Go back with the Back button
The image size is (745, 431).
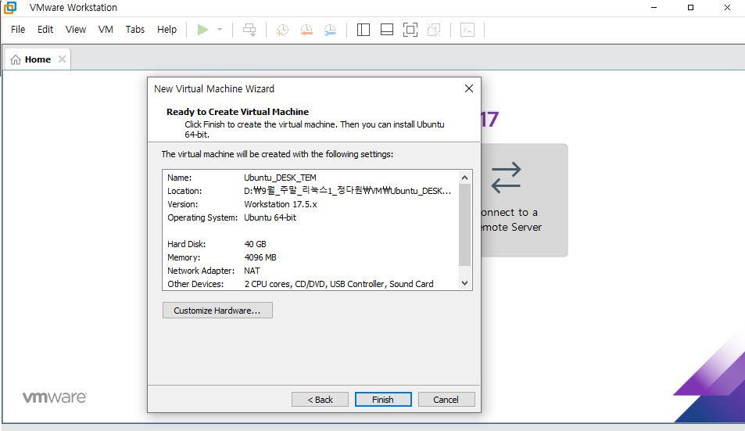pyautogui.click(x=320, y=400)
